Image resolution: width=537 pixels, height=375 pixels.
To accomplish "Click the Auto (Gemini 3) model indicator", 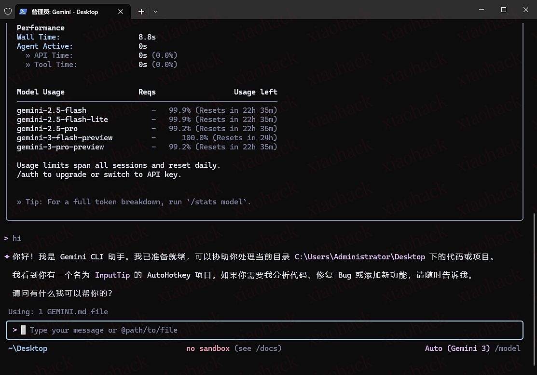I will tap(457, 348).
